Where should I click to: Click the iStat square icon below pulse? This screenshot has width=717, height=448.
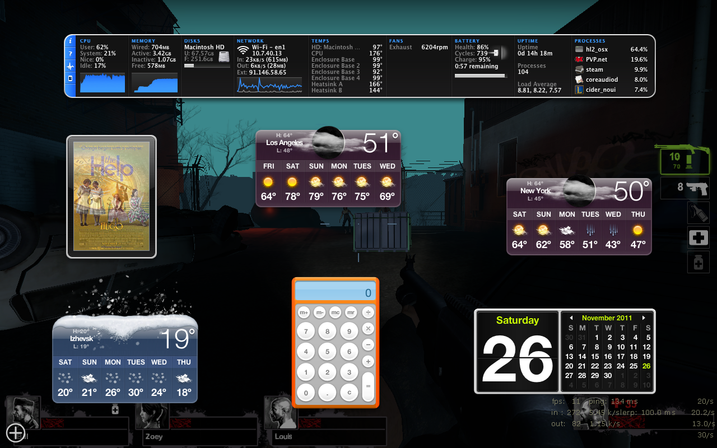click(71, 78)
